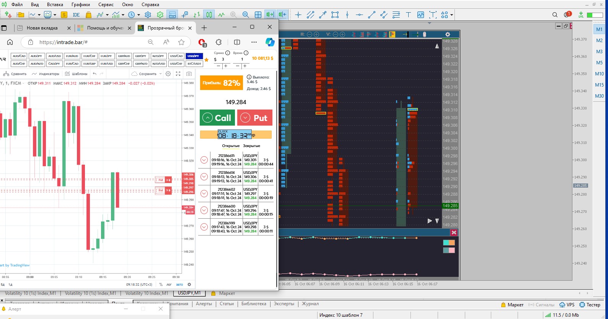Open the order book panel settings gear
The image size is (608, 319).
[x=448, y=34]
